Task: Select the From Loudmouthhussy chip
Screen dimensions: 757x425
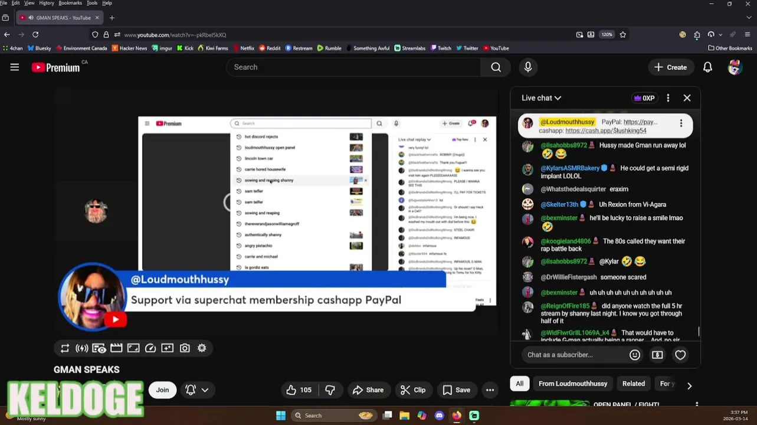Action: [x=573, y=384]
